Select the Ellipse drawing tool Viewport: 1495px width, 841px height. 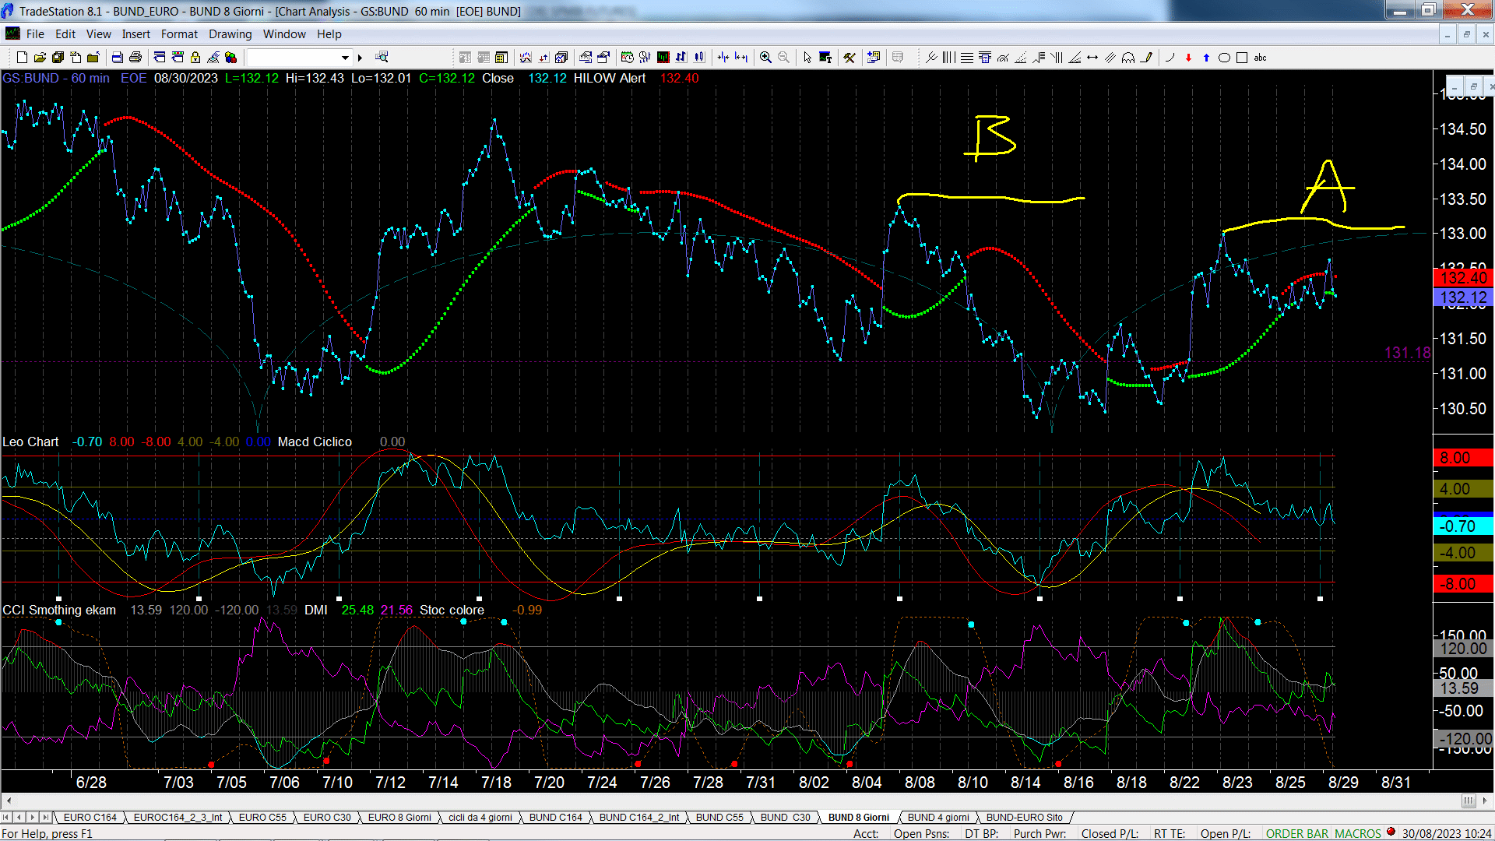coord(1224,58)
